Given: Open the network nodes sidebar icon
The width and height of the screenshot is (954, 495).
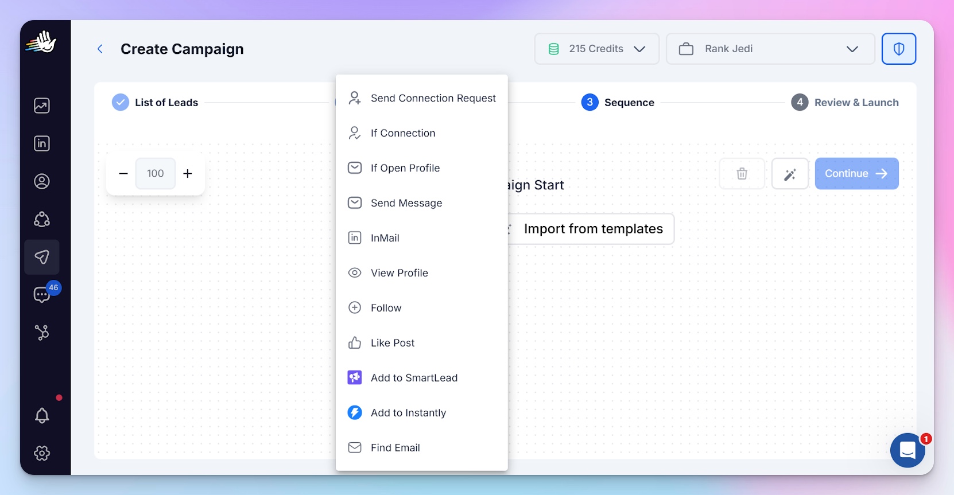Looking at the screenshot, I should point(42,219).
